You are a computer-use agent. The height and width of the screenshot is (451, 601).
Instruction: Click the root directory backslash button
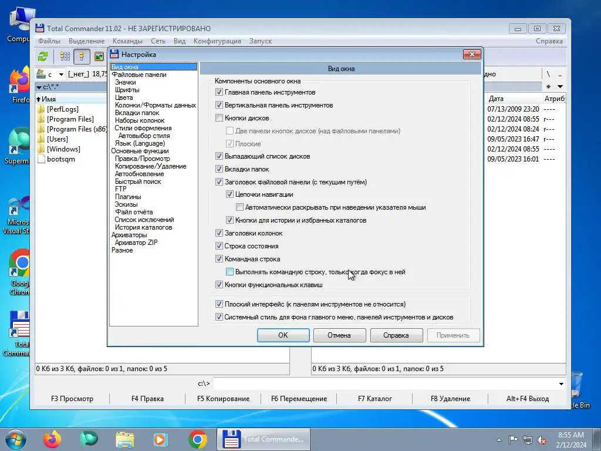[x=548, y=74]
